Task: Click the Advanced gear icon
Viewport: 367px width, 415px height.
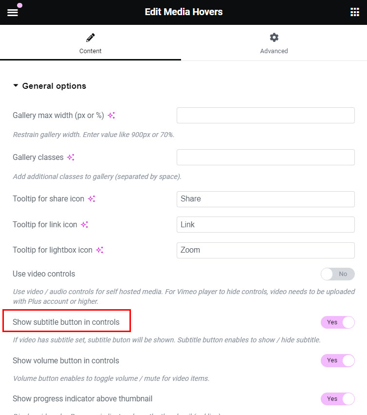Action: pyautogui.click(x=274, y=38)
